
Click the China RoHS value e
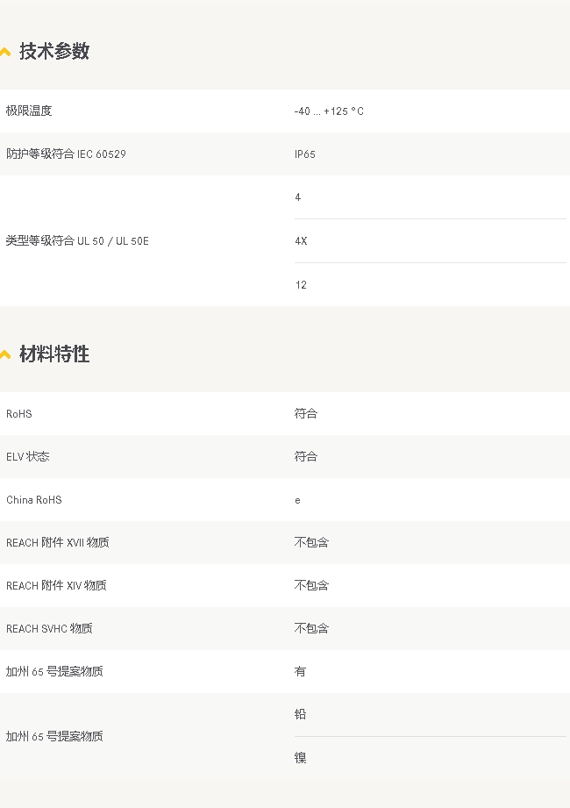(297, 500)
